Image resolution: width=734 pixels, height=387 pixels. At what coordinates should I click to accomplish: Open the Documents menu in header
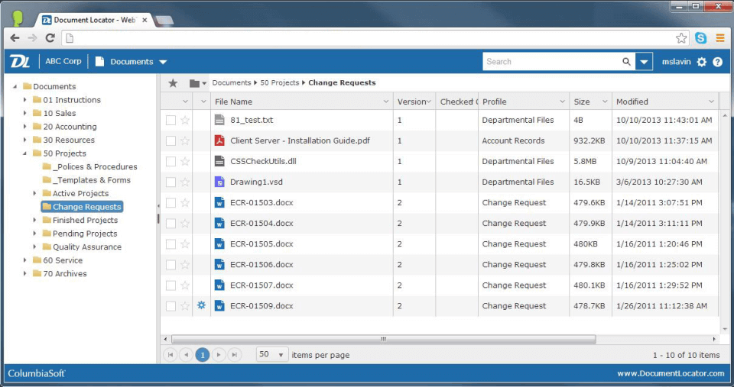coord(132,62)
